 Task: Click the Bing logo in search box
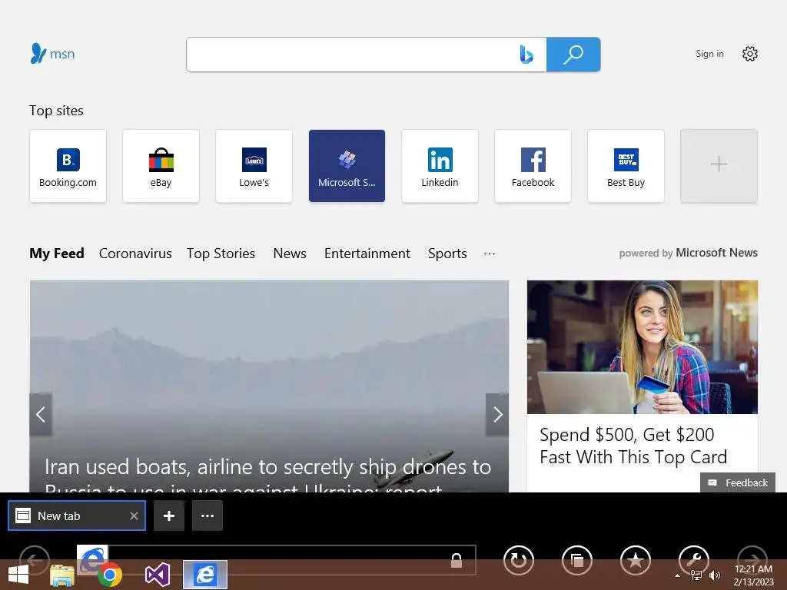[526, 55]
